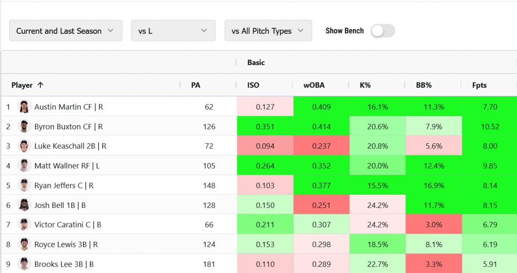Click Ryan Jeffers' player avatar
This screenshot has height=273, width=517.
pyautogui.click(x=24, y=185)
